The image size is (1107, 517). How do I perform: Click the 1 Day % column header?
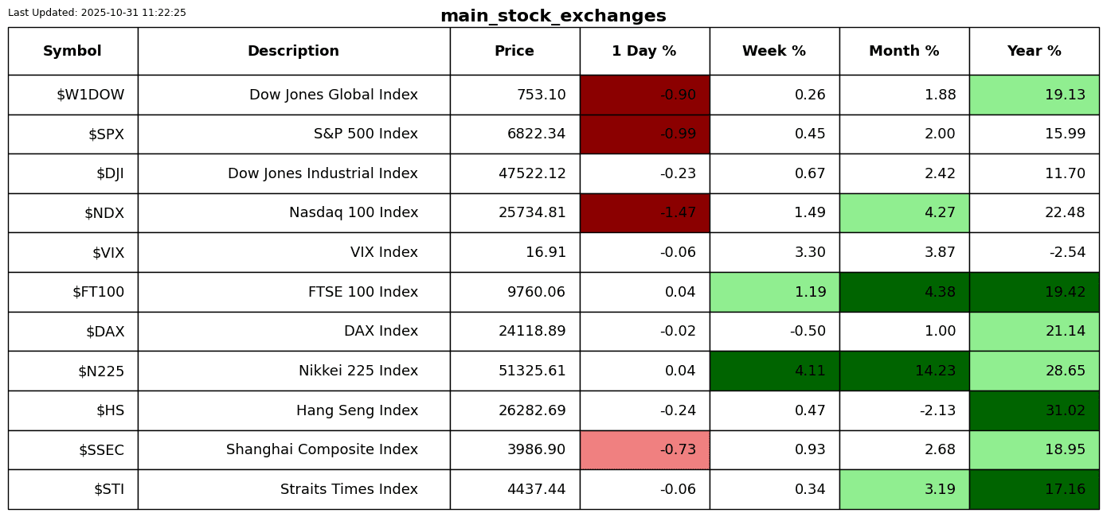(x=644, y=52)
